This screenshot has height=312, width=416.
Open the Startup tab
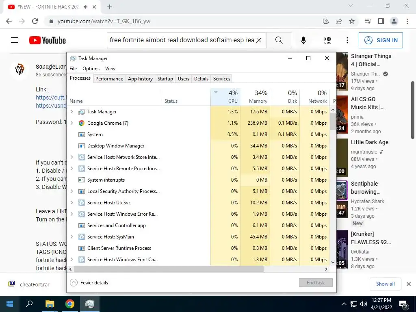[165, 79]
